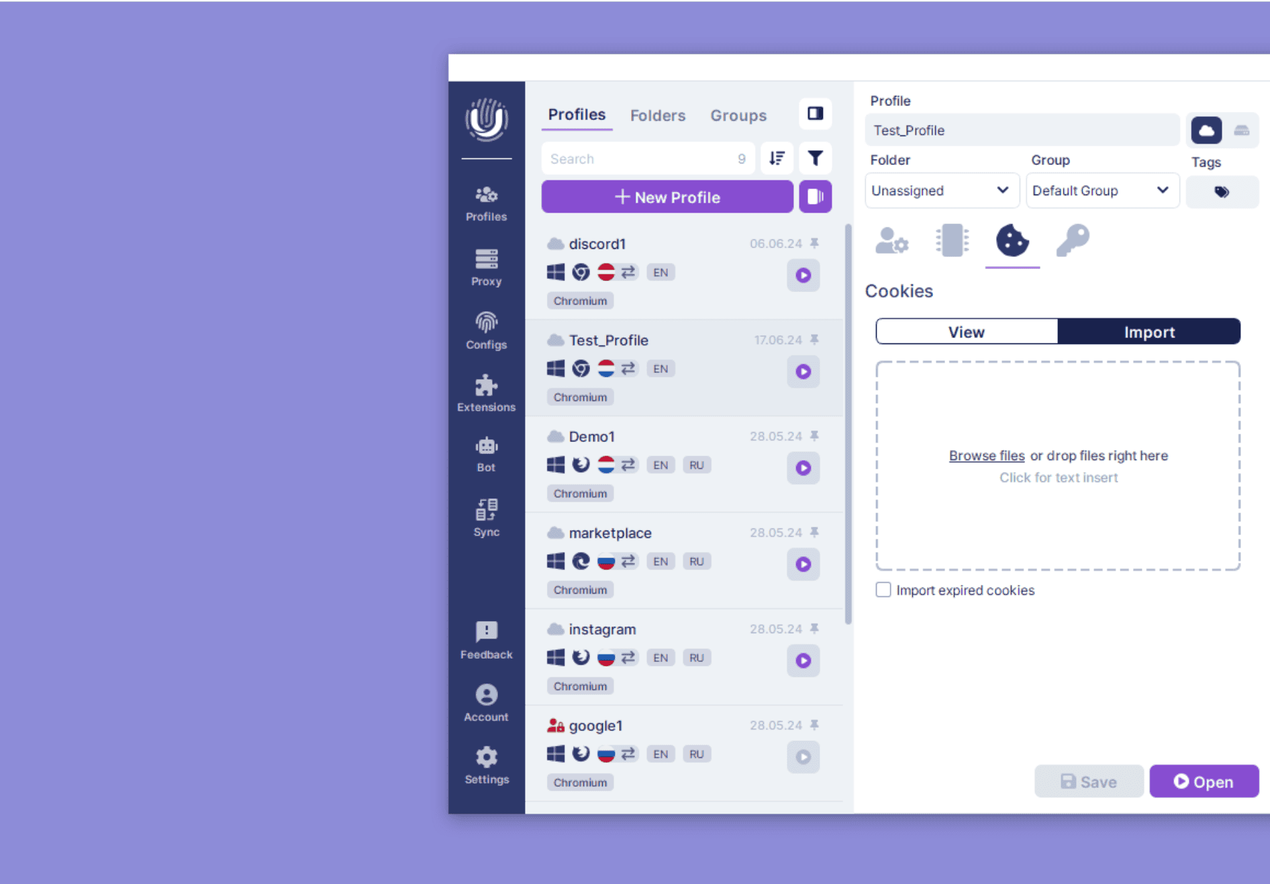Open the hardware chip tab icon
The image size is (1270, 884).
(x=952, y=241)
